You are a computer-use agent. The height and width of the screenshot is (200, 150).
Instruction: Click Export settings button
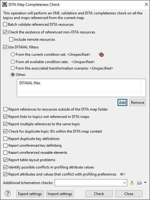[x=30, y=194]
